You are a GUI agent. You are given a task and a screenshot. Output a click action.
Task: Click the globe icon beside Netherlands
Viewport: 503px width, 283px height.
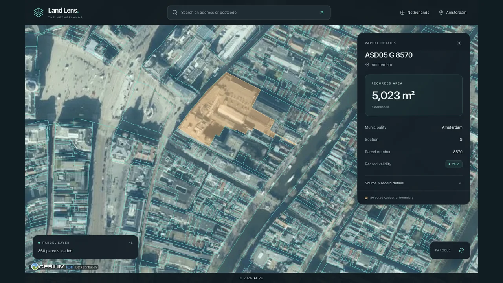402,13
